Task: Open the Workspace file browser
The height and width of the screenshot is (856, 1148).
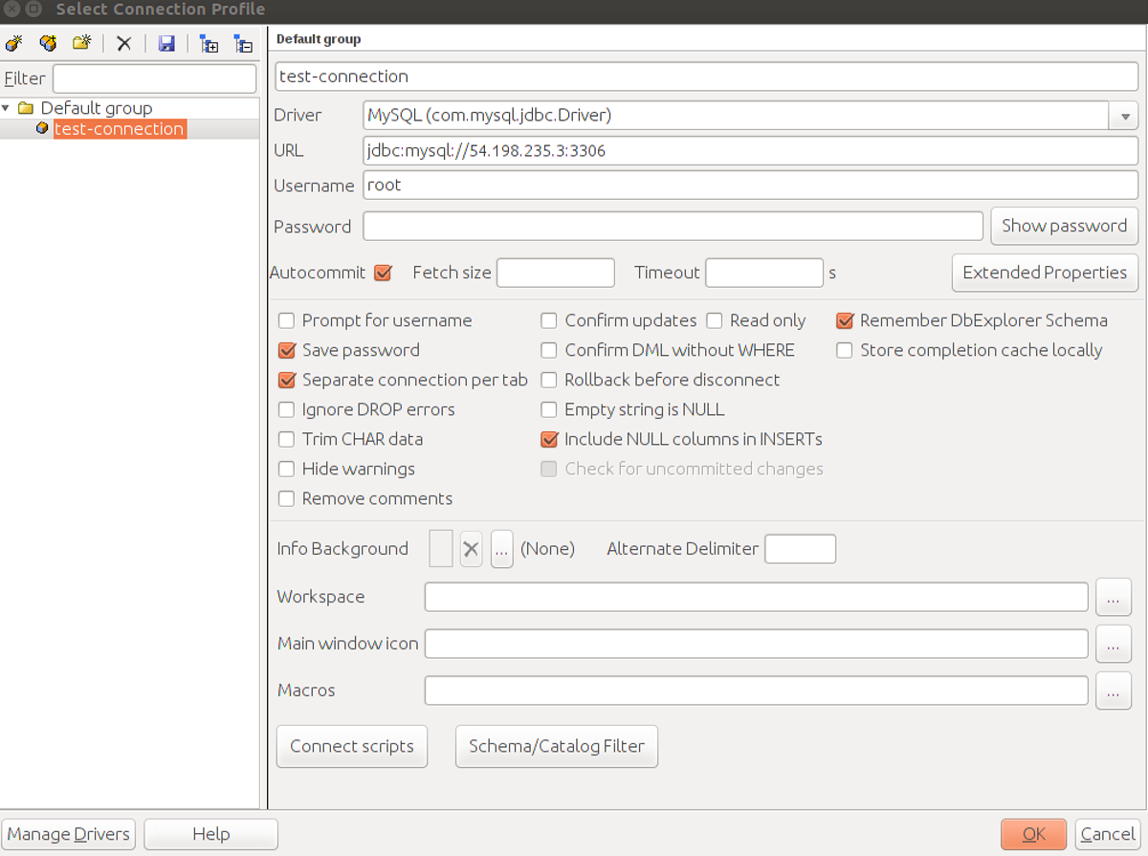Action: coord(1114,597)
